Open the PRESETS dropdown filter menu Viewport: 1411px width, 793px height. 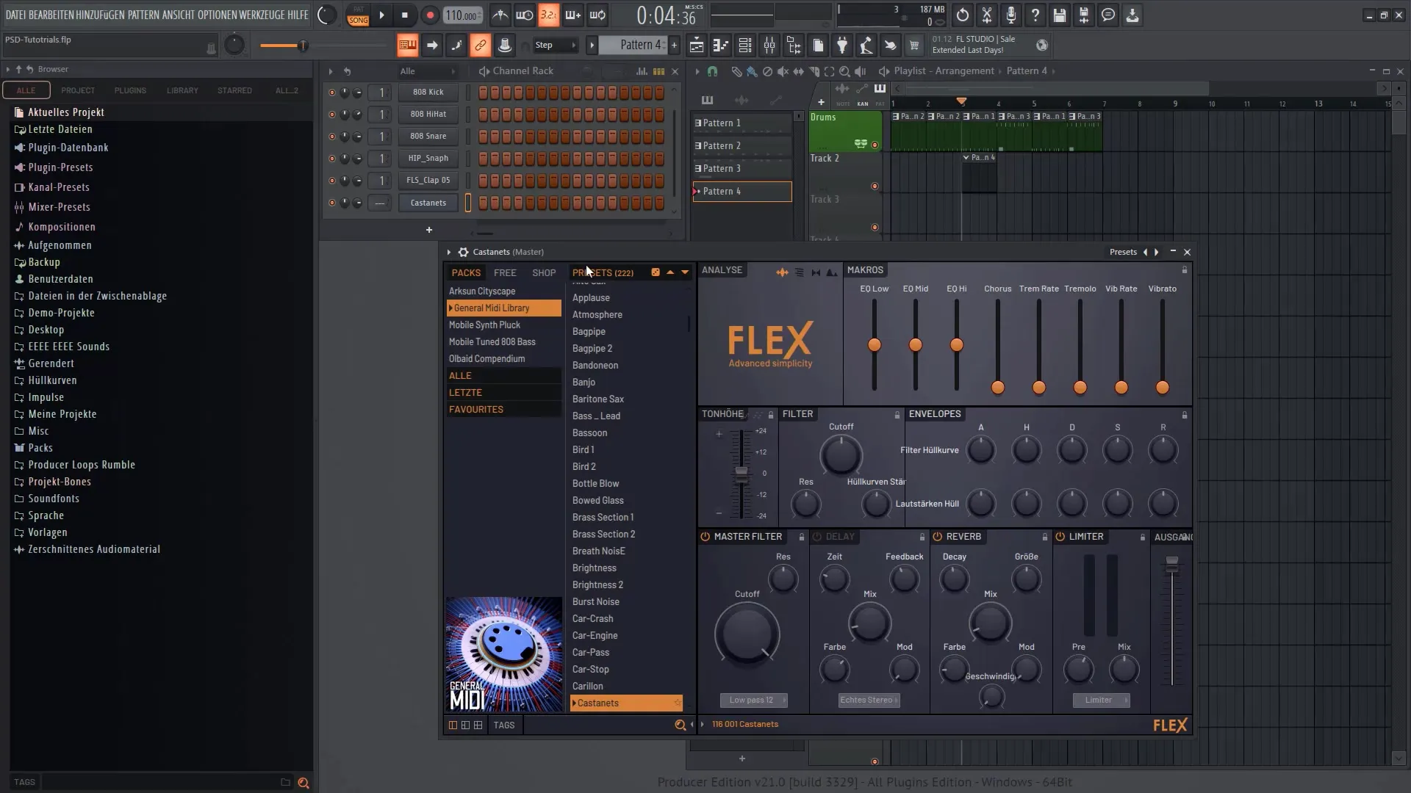click(x=685, y=272)
